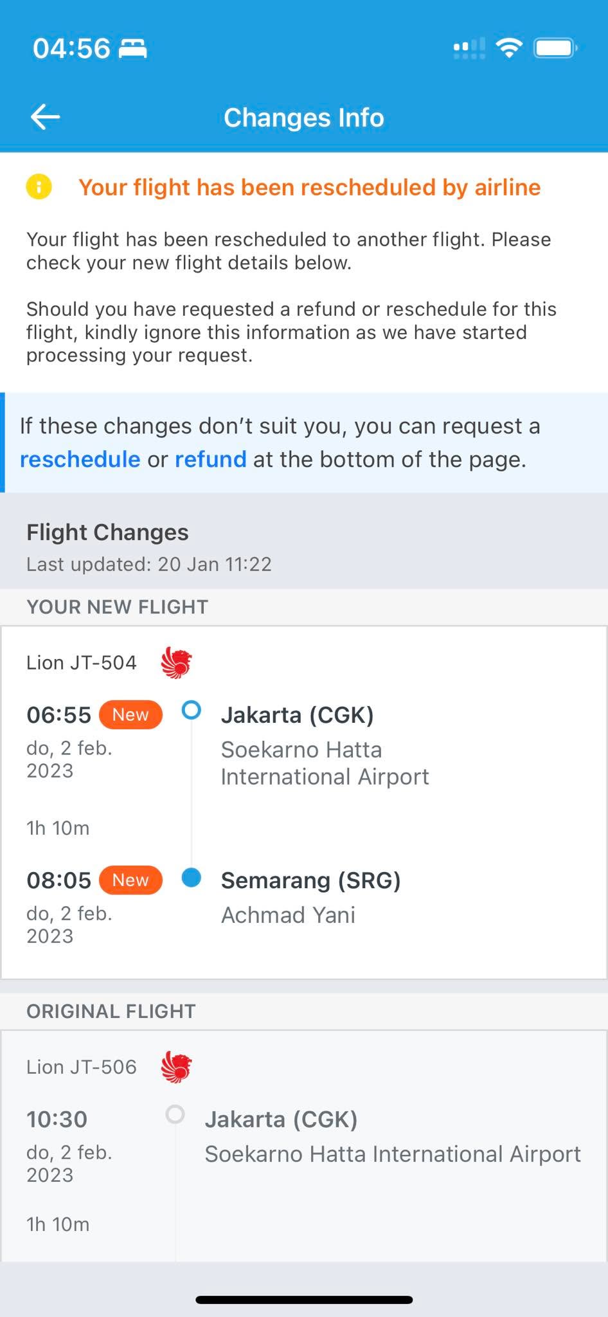This screenshot has width=608, height=1317.
Task: Tap the battery status icon
Action: (x=555, y=48)
